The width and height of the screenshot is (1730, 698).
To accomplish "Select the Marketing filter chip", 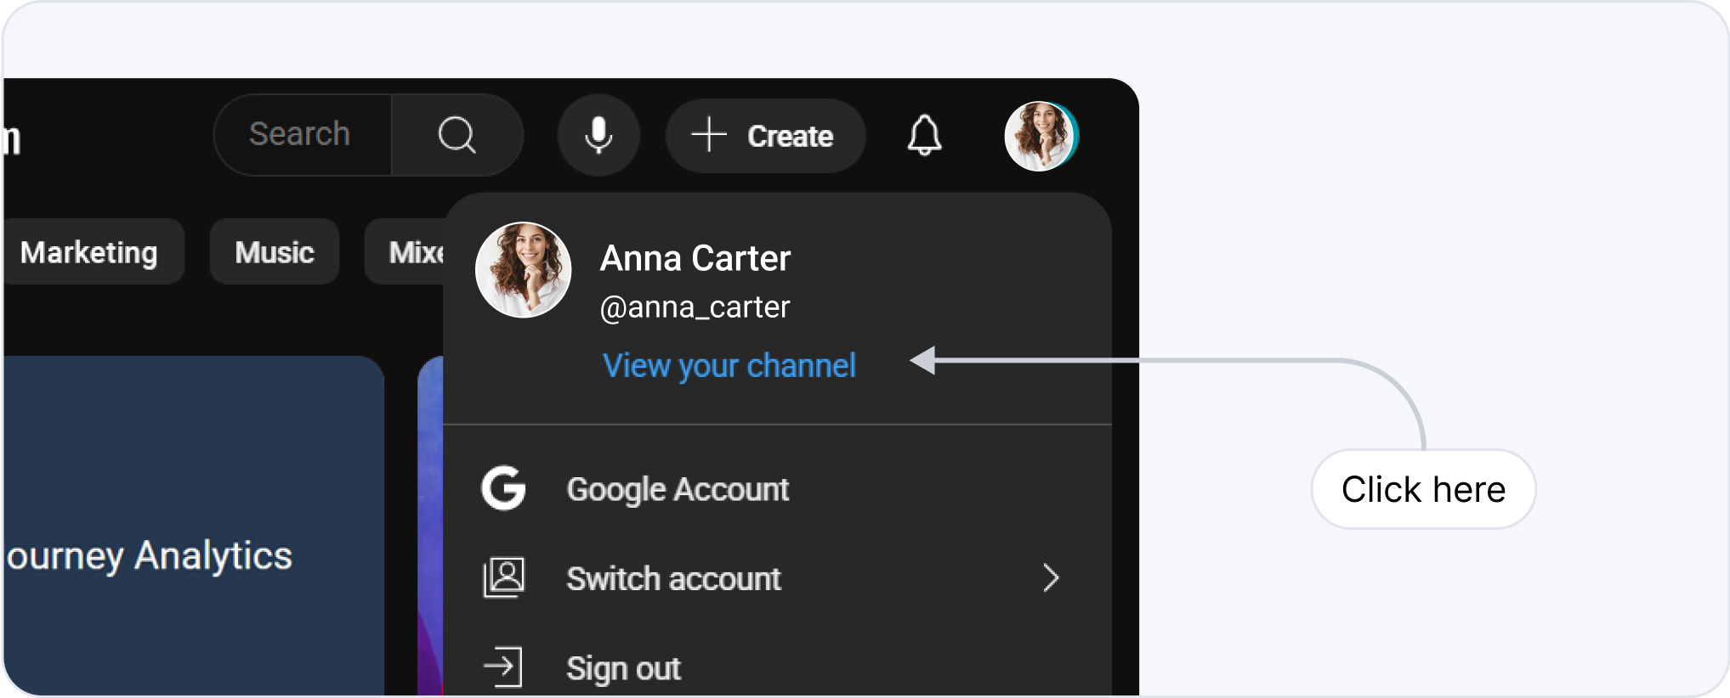I will point(94,252).
